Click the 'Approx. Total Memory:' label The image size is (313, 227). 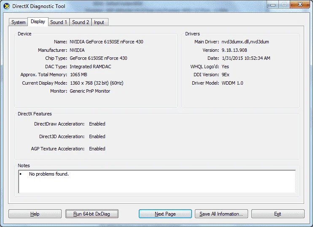(44, 75)
